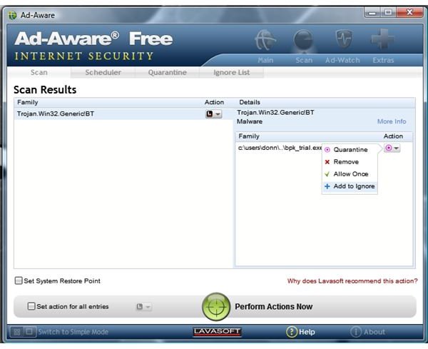428x349 pixels.
Task: Click the Help question mark icon
Action: [x=292, y=332]
